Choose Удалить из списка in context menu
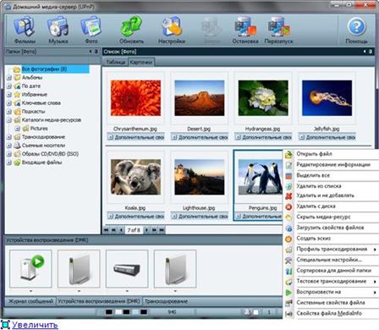Screen dimensions: 379x330 tap(319, 186)
